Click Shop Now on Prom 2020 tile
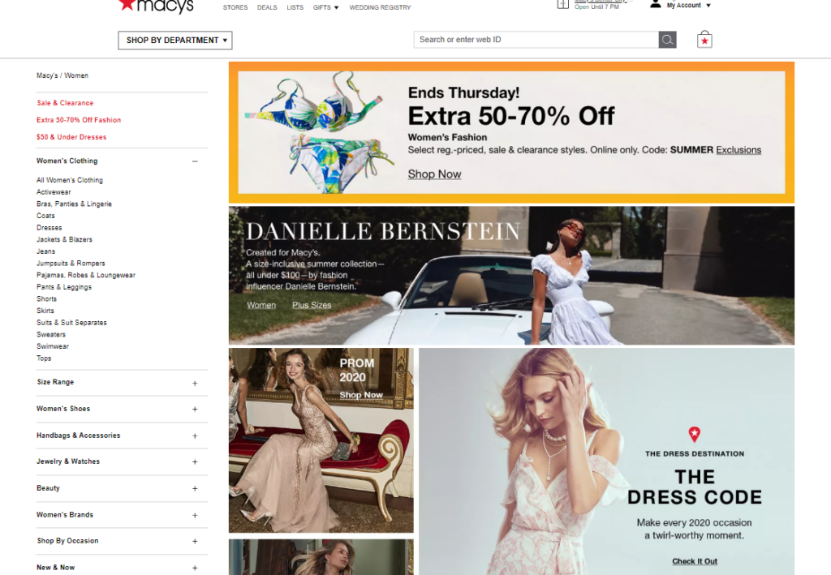Viewport: 831px width, 575px height. coord(361,395)
